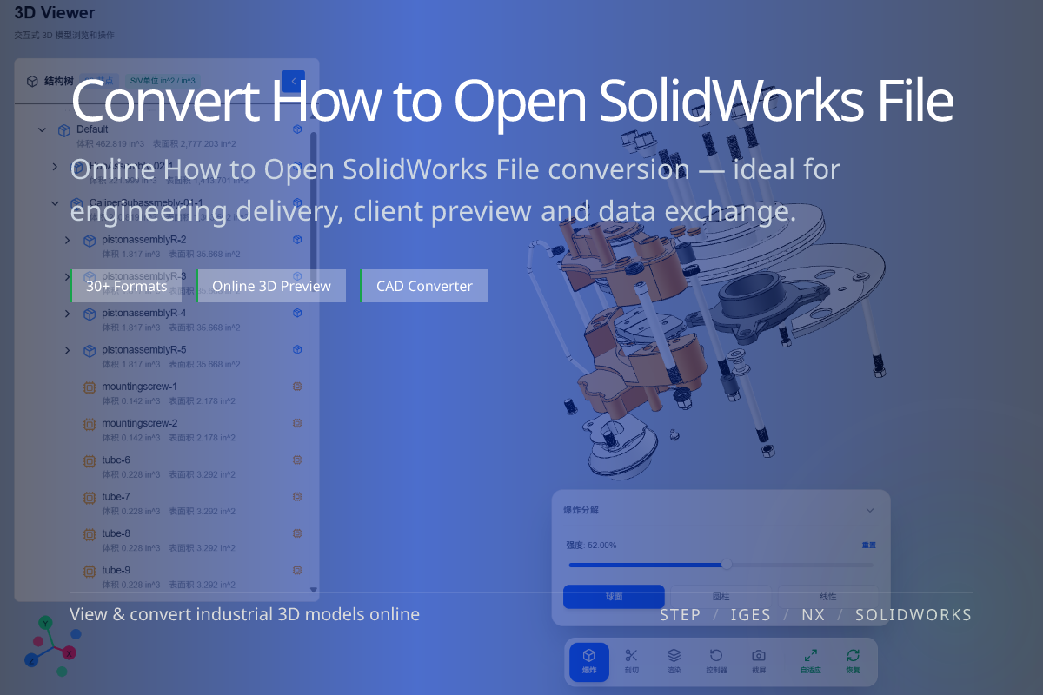
Task: Click the orange part icon beside tube-7
Action: pos(89,498)
